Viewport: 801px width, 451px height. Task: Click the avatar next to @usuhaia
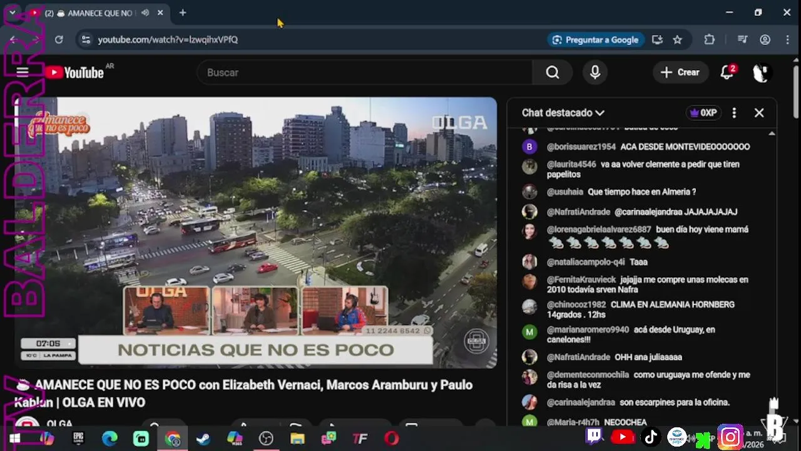click(x=529, y=192)
